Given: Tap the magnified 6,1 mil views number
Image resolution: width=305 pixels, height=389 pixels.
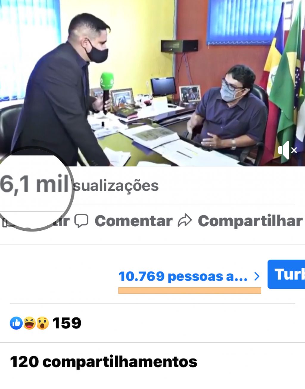Looking at the screenshot, I should [x=34, y=184].
